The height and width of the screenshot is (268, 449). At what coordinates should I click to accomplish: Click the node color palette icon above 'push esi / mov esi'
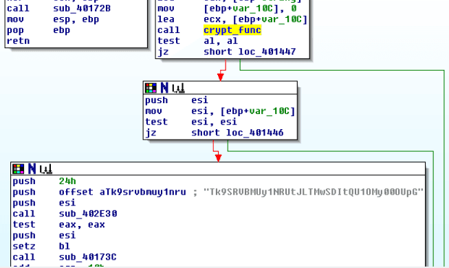151,88
